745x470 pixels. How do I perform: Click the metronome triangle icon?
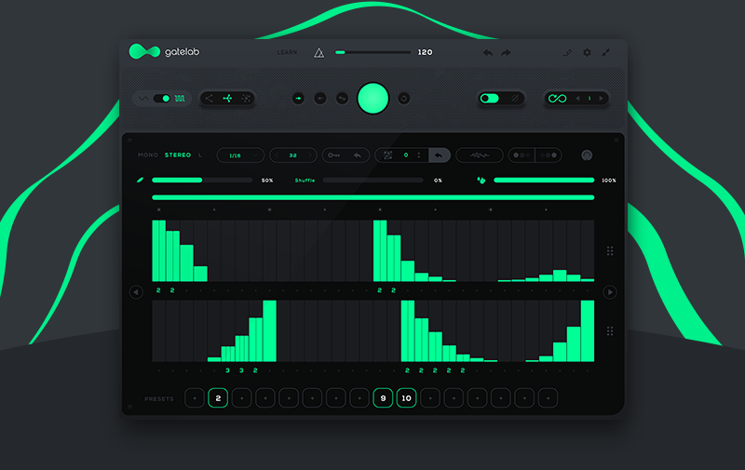click(318, 53)
